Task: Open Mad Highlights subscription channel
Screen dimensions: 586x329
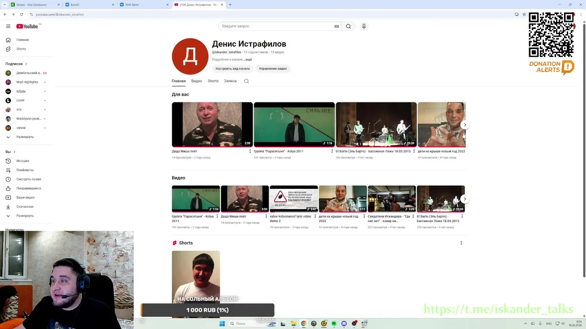Action: [27, 82]
